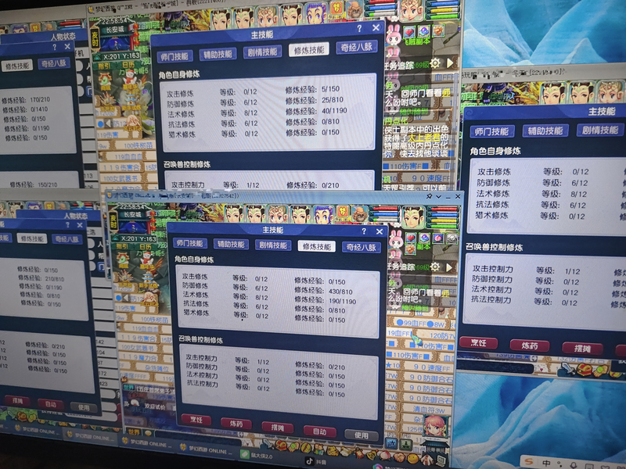Switch to 剧情技能 tab in lower dialog
This screenshot has width=626, height=469.
273,245
